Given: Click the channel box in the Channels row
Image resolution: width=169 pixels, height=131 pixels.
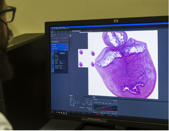Looking at the screenshot, I should pos(74,105).
